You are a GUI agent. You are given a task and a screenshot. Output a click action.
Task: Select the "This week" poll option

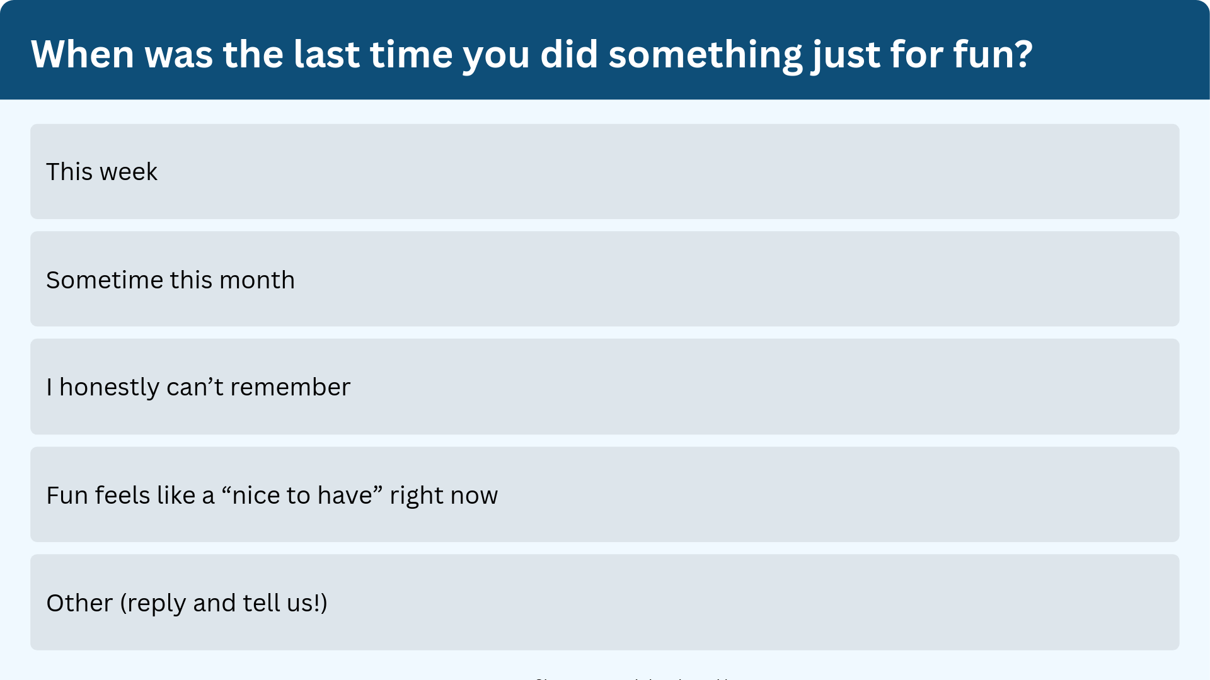605,171
